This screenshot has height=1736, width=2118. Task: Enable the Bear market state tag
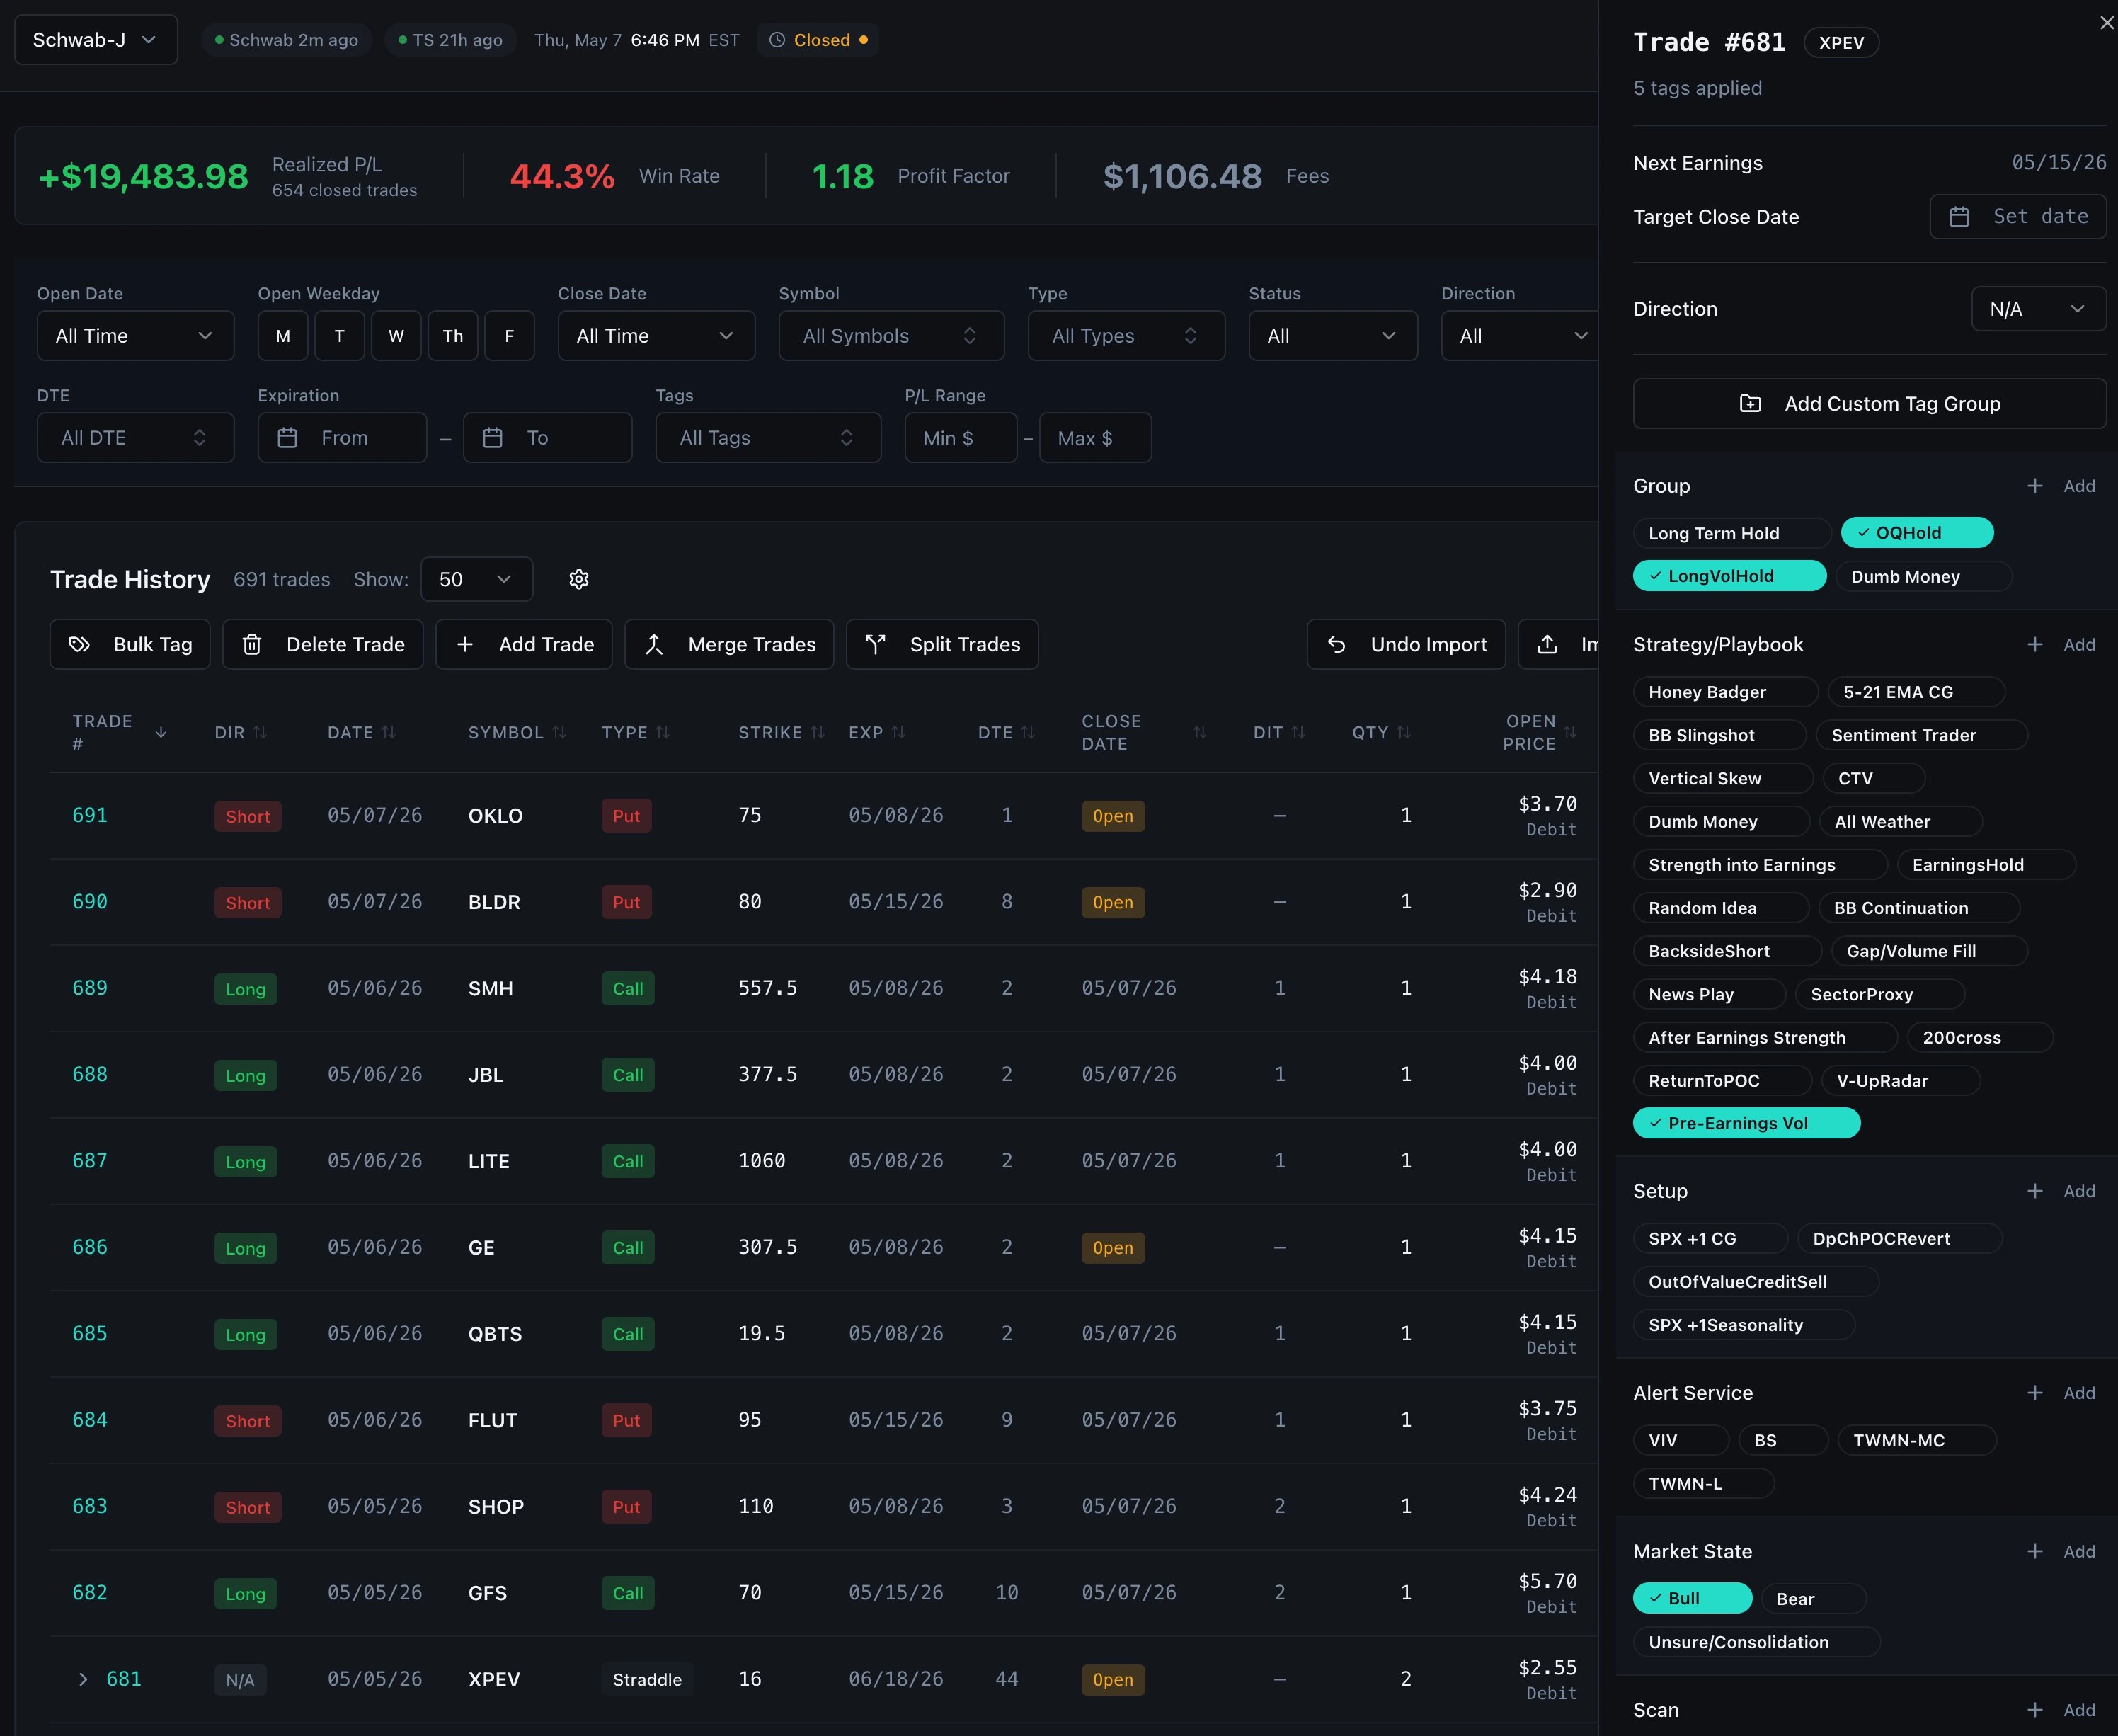click(1813, 1598)
